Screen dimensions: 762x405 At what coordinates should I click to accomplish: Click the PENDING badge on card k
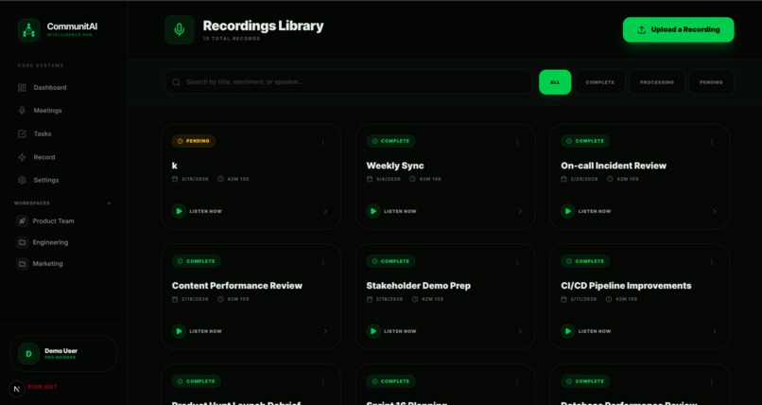point(194,141)
